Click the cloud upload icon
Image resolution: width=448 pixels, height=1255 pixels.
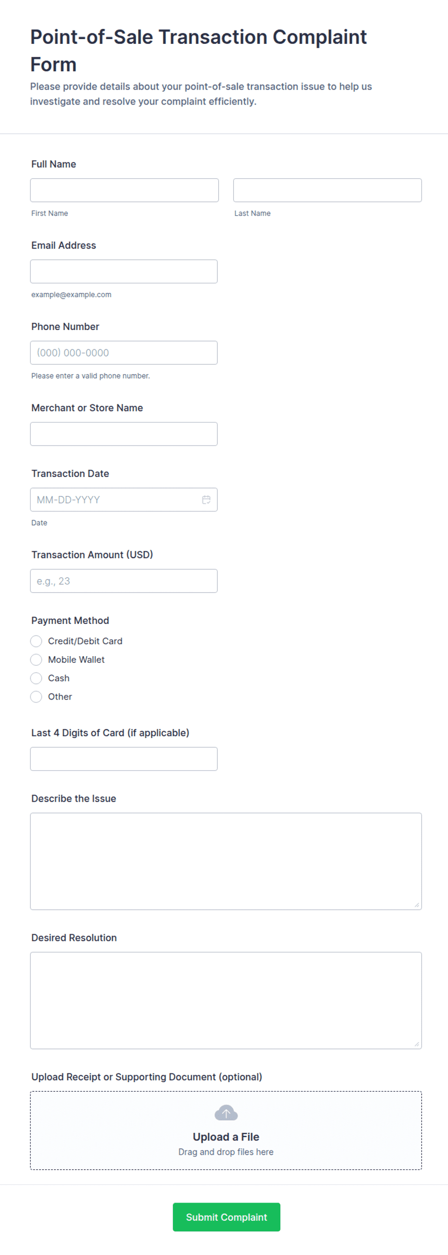pyautogui.click(x=226, y=1112)
